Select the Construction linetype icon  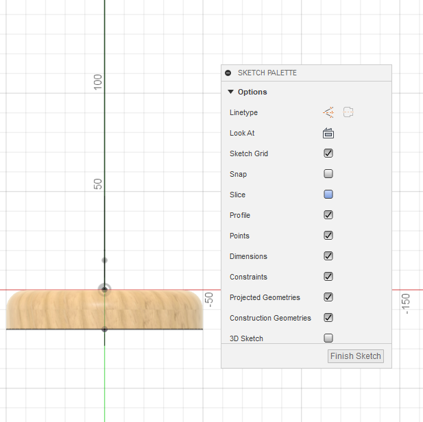click(328, 112)
